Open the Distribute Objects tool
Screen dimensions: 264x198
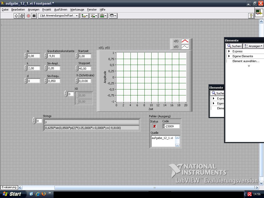94,16
